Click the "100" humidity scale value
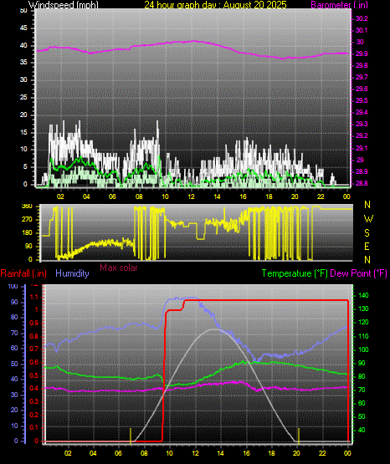 tap(13, 287)
